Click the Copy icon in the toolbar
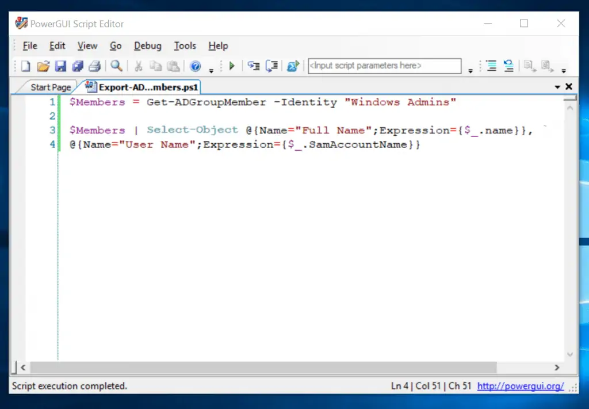The width and height of the screenshot is (589, 409). pos(155,66)
